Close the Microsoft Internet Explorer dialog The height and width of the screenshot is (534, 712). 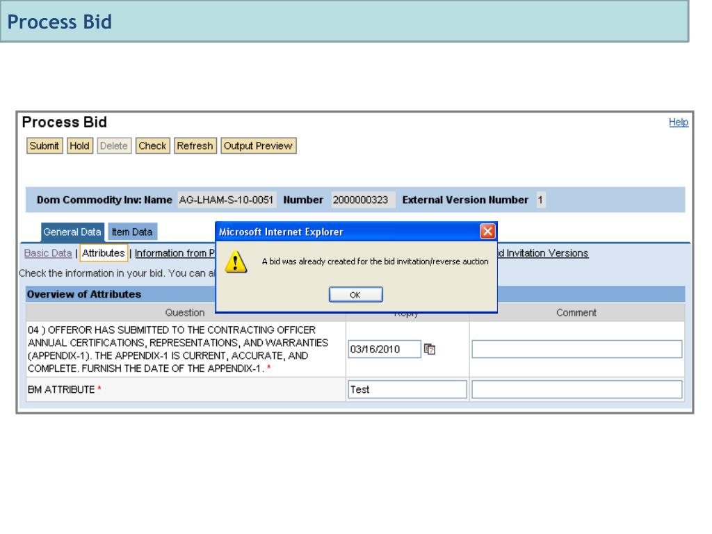point(488,231)
